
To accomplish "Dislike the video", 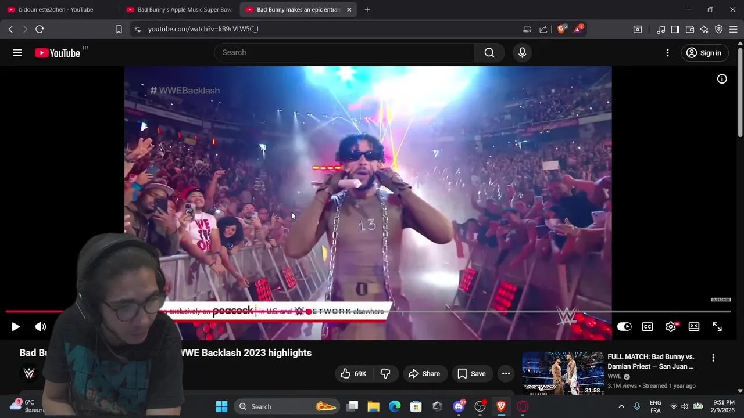I will (x=385, y=374).
